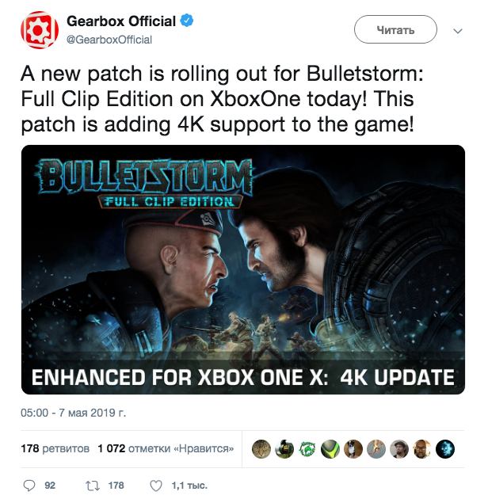The image size is (488, 503).
Task: Open the Gearbox Official name link
Action: tap(121, 21)
